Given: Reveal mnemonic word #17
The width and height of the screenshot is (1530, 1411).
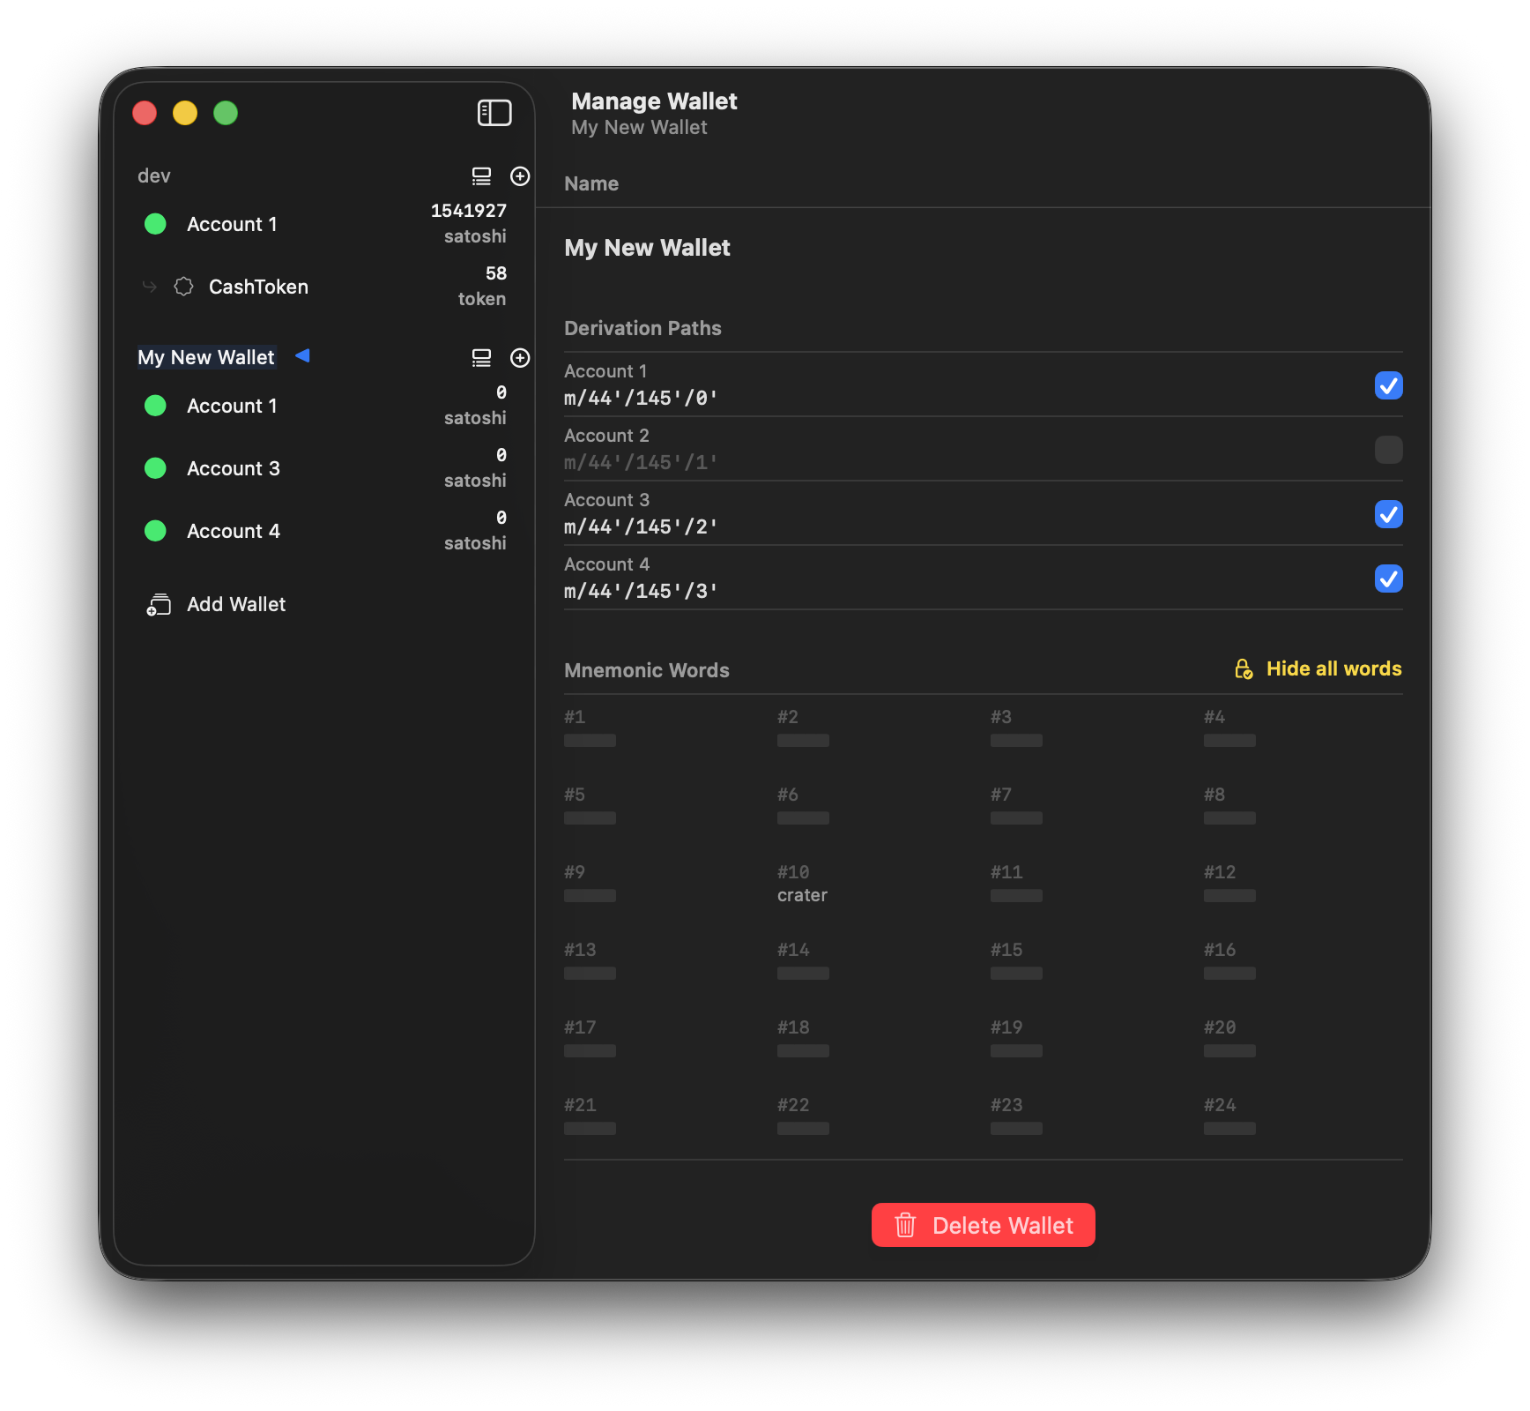Looking at the screenshot, I should pos(590,1051).
